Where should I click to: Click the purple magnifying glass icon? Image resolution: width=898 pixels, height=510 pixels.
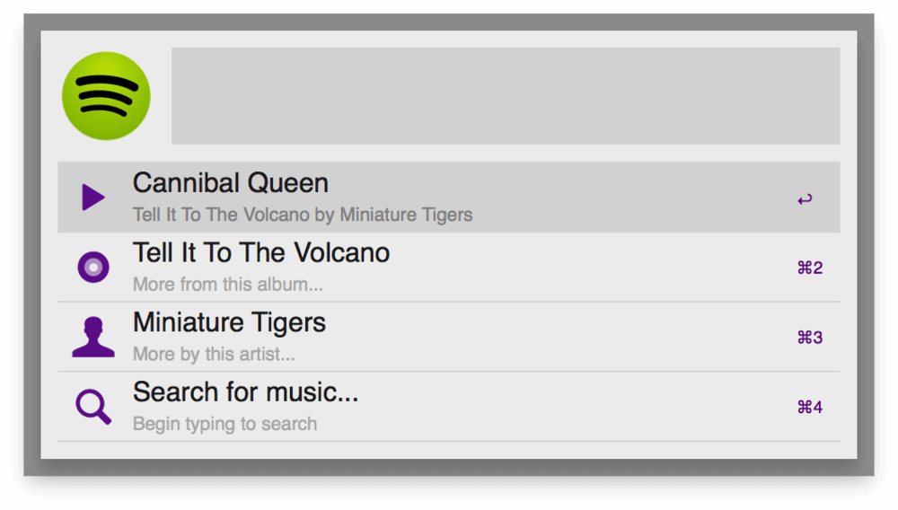(x=93, y=407)
